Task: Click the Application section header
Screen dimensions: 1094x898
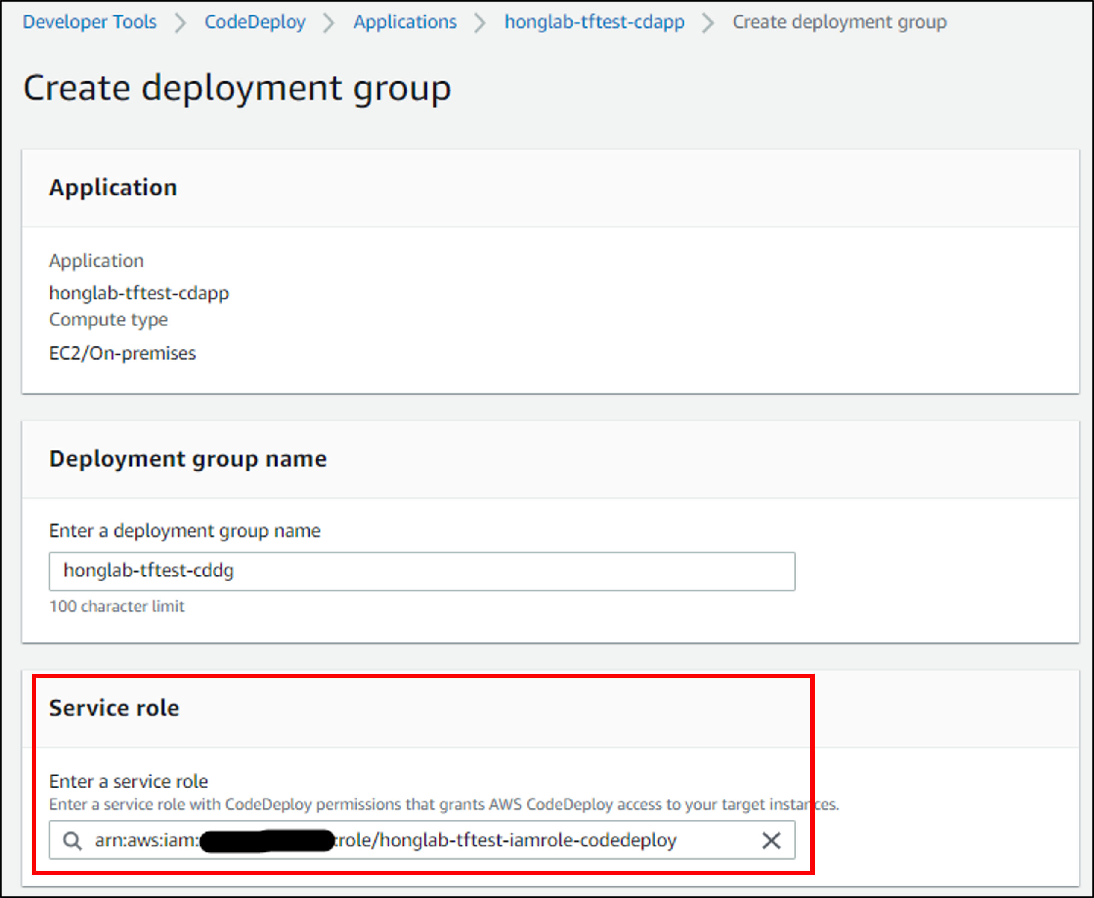Action: 113,187
